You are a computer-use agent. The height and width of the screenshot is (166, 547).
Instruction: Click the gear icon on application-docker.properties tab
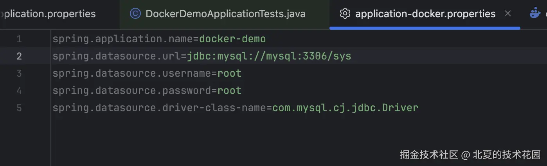345,14
